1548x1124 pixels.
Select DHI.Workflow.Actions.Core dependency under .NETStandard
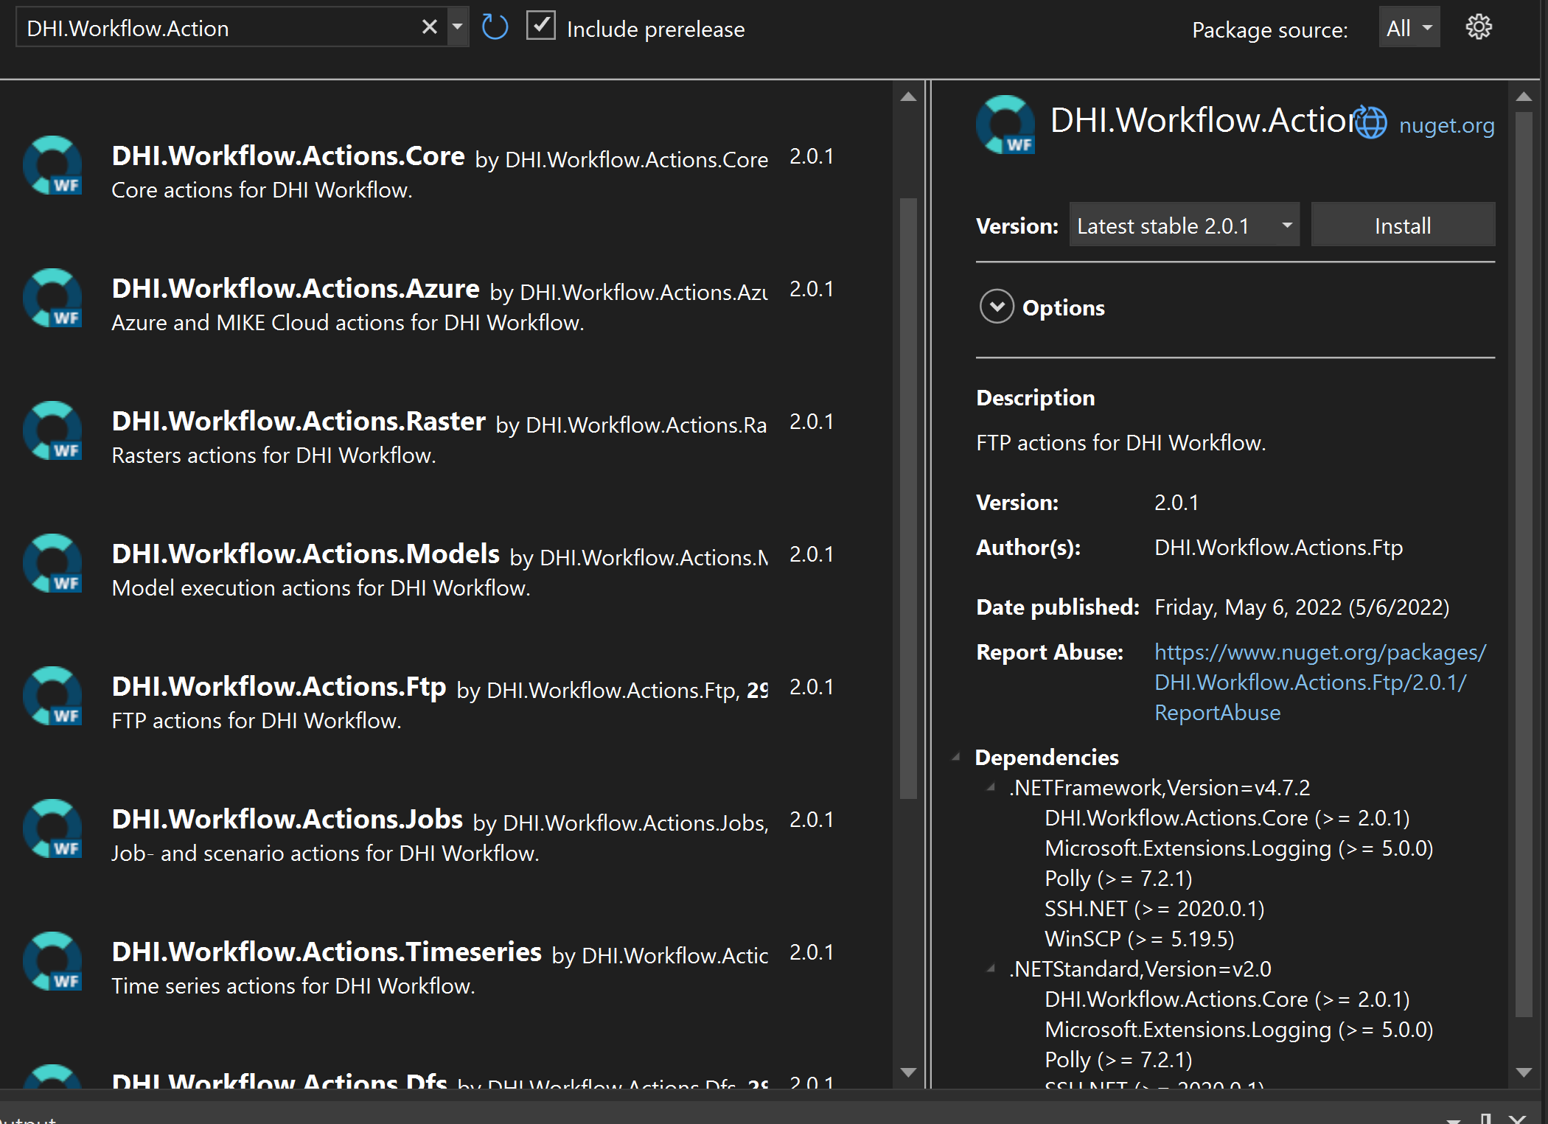click(x=1227, y=999)
